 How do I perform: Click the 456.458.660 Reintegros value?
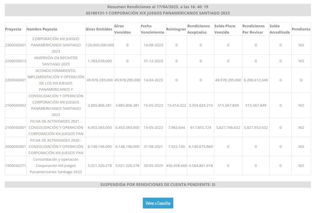point(176,166)
